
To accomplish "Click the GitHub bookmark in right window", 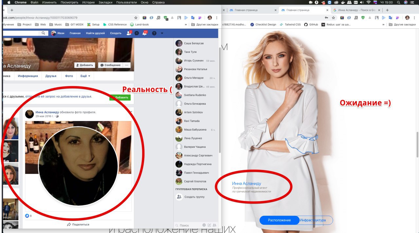I will [311, 24].
